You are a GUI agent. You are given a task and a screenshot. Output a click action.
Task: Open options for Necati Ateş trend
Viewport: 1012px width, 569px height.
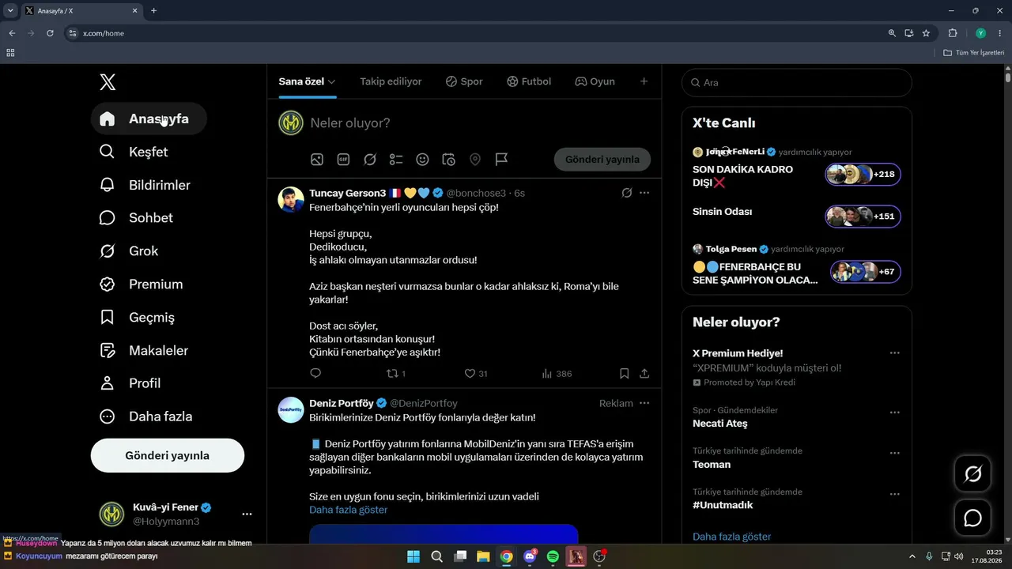pyautogui.click(x=895, y=413)
